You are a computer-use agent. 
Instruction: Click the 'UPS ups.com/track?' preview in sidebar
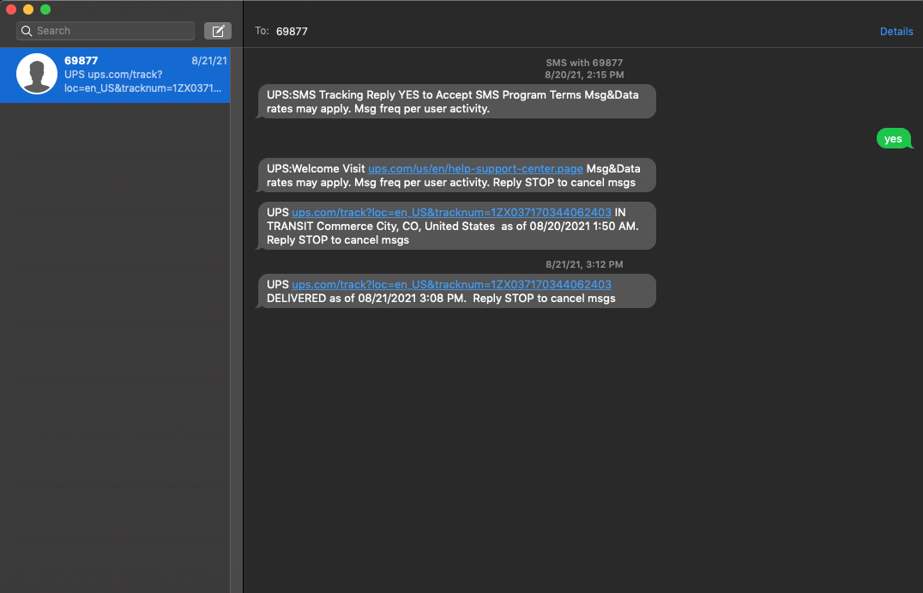(113, 75)
